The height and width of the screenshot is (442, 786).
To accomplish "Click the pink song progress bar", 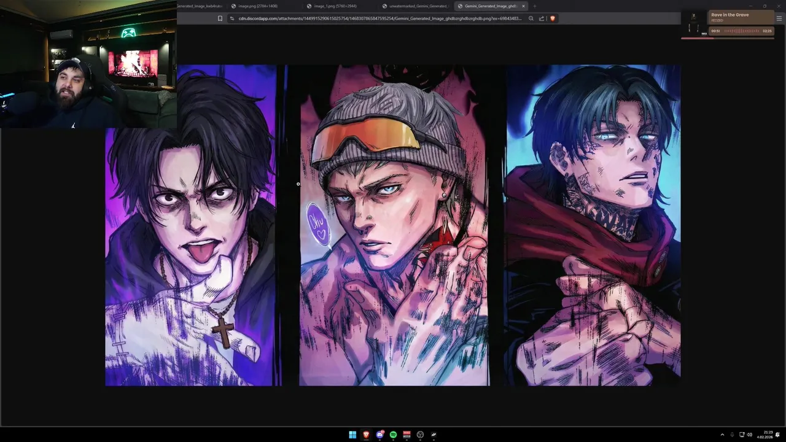I will click(728, 39).
